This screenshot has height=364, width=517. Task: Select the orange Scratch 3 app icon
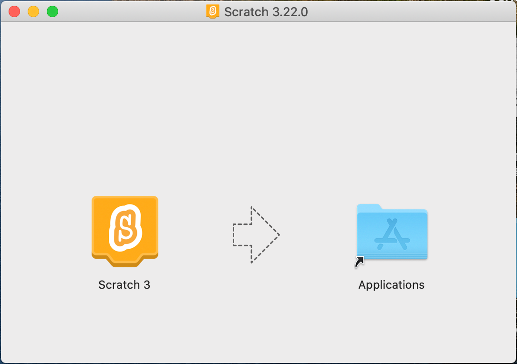pos(125,231)
